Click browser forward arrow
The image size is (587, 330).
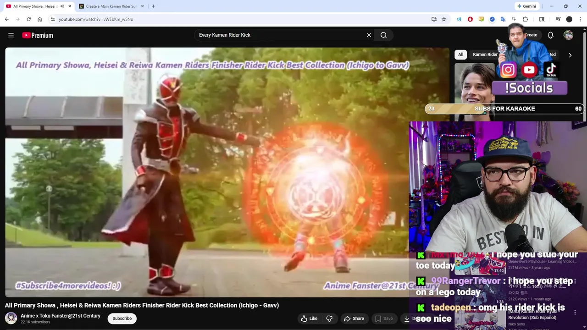coord(17,19)
